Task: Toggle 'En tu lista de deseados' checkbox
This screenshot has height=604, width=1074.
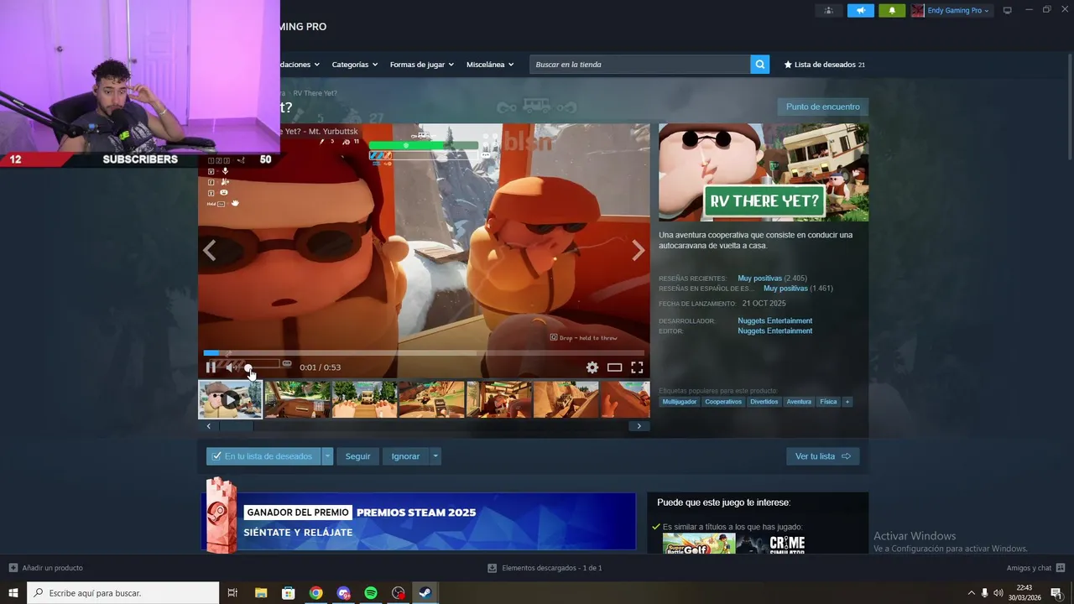Action: click(216, 456)
